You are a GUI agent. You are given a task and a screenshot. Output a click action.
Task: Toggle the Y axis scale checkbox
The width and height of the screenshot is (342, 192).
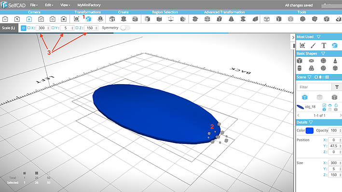pos(53,28)
